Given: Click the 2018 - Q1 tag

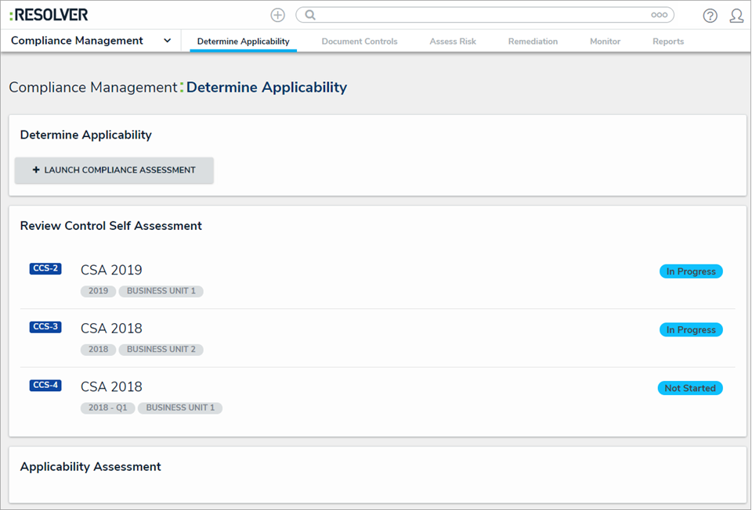Looking at the screenshot, I should [108, 408].
